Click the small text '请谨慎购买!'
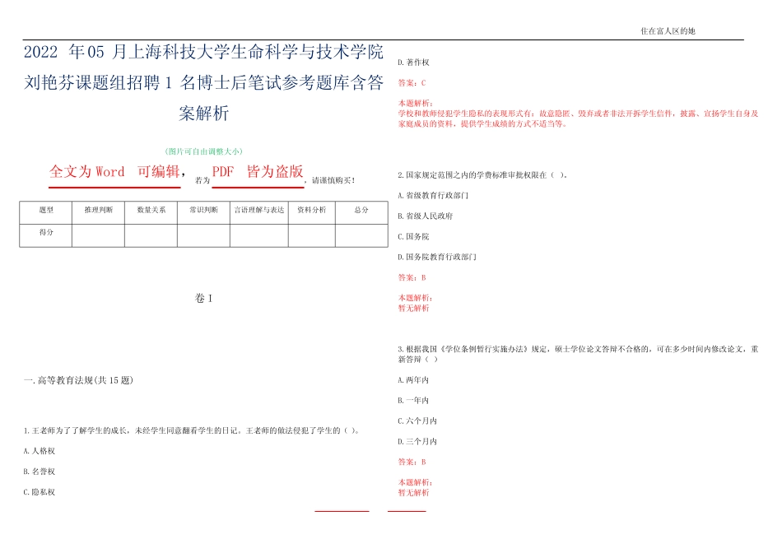Viewport: 782px width, 553px height. pos(333,180)
